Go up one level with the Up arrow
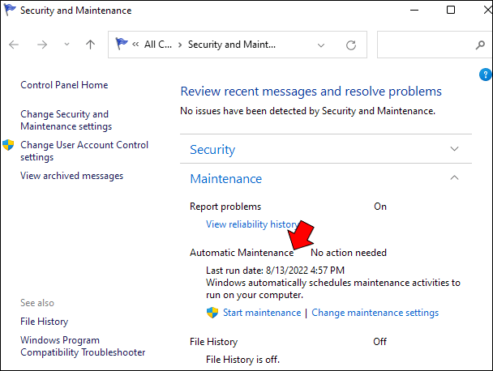The image size is (493, 371). click(x=90, y=45)
